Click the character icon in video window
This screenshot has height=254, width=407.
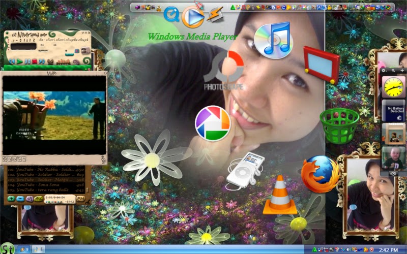tap(104, 160)
